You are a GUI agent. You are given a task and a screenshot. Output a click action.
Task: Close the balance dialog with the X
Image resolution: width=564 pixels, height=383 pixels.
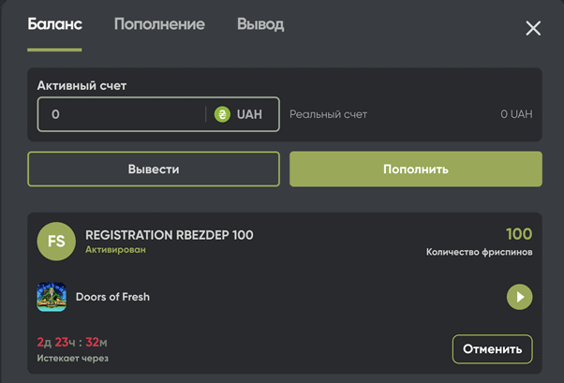pos(533,28)
